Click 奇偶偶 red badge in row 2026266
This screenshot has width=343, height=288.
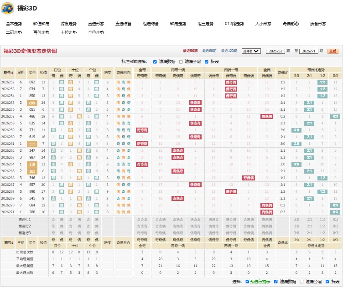click(249, 178)
